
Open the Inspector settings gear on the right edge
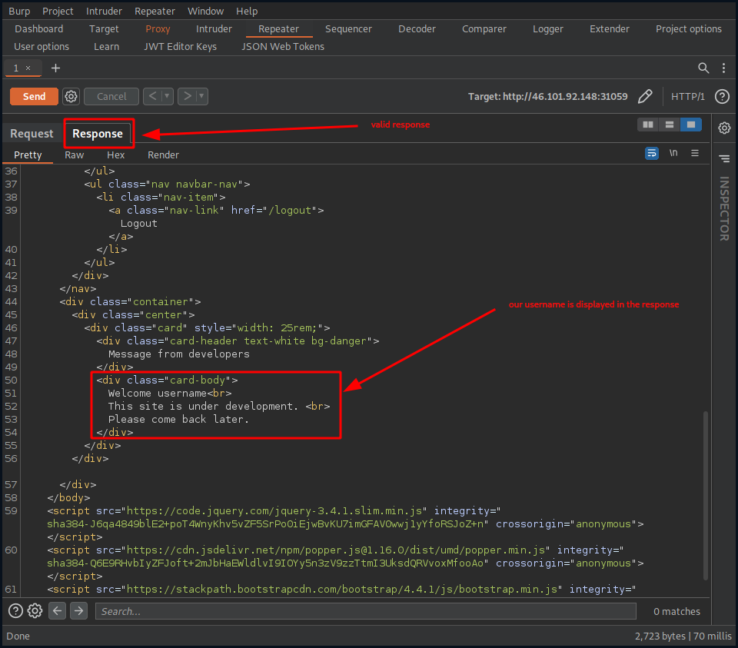(x=723, y=128)
